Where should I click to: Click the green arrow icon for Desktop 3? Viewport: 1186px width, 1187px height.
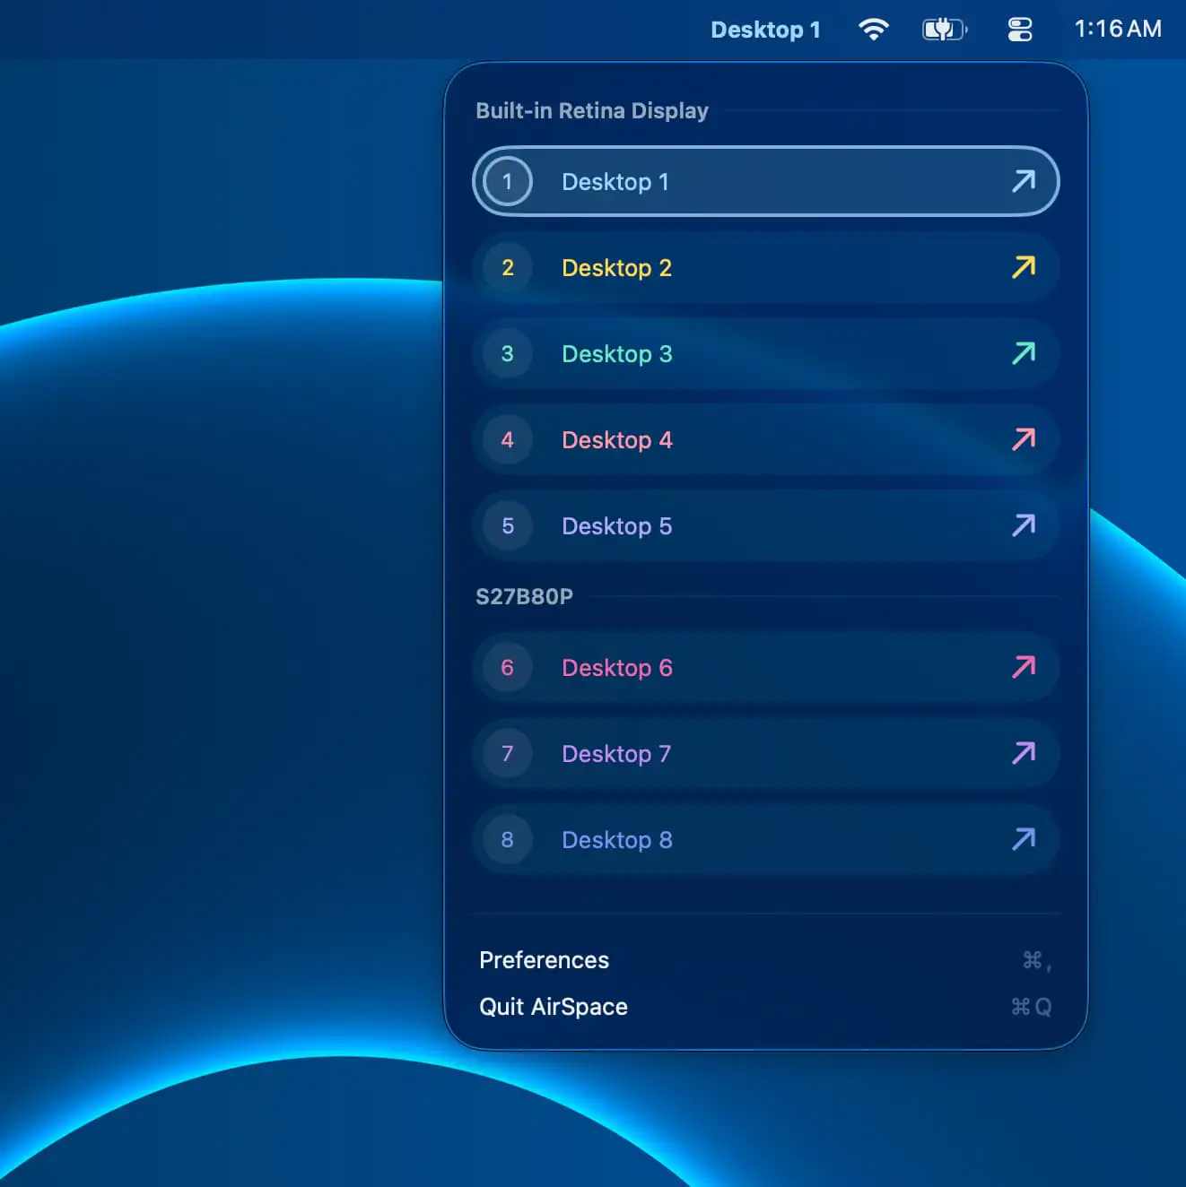coord(1024,353)
